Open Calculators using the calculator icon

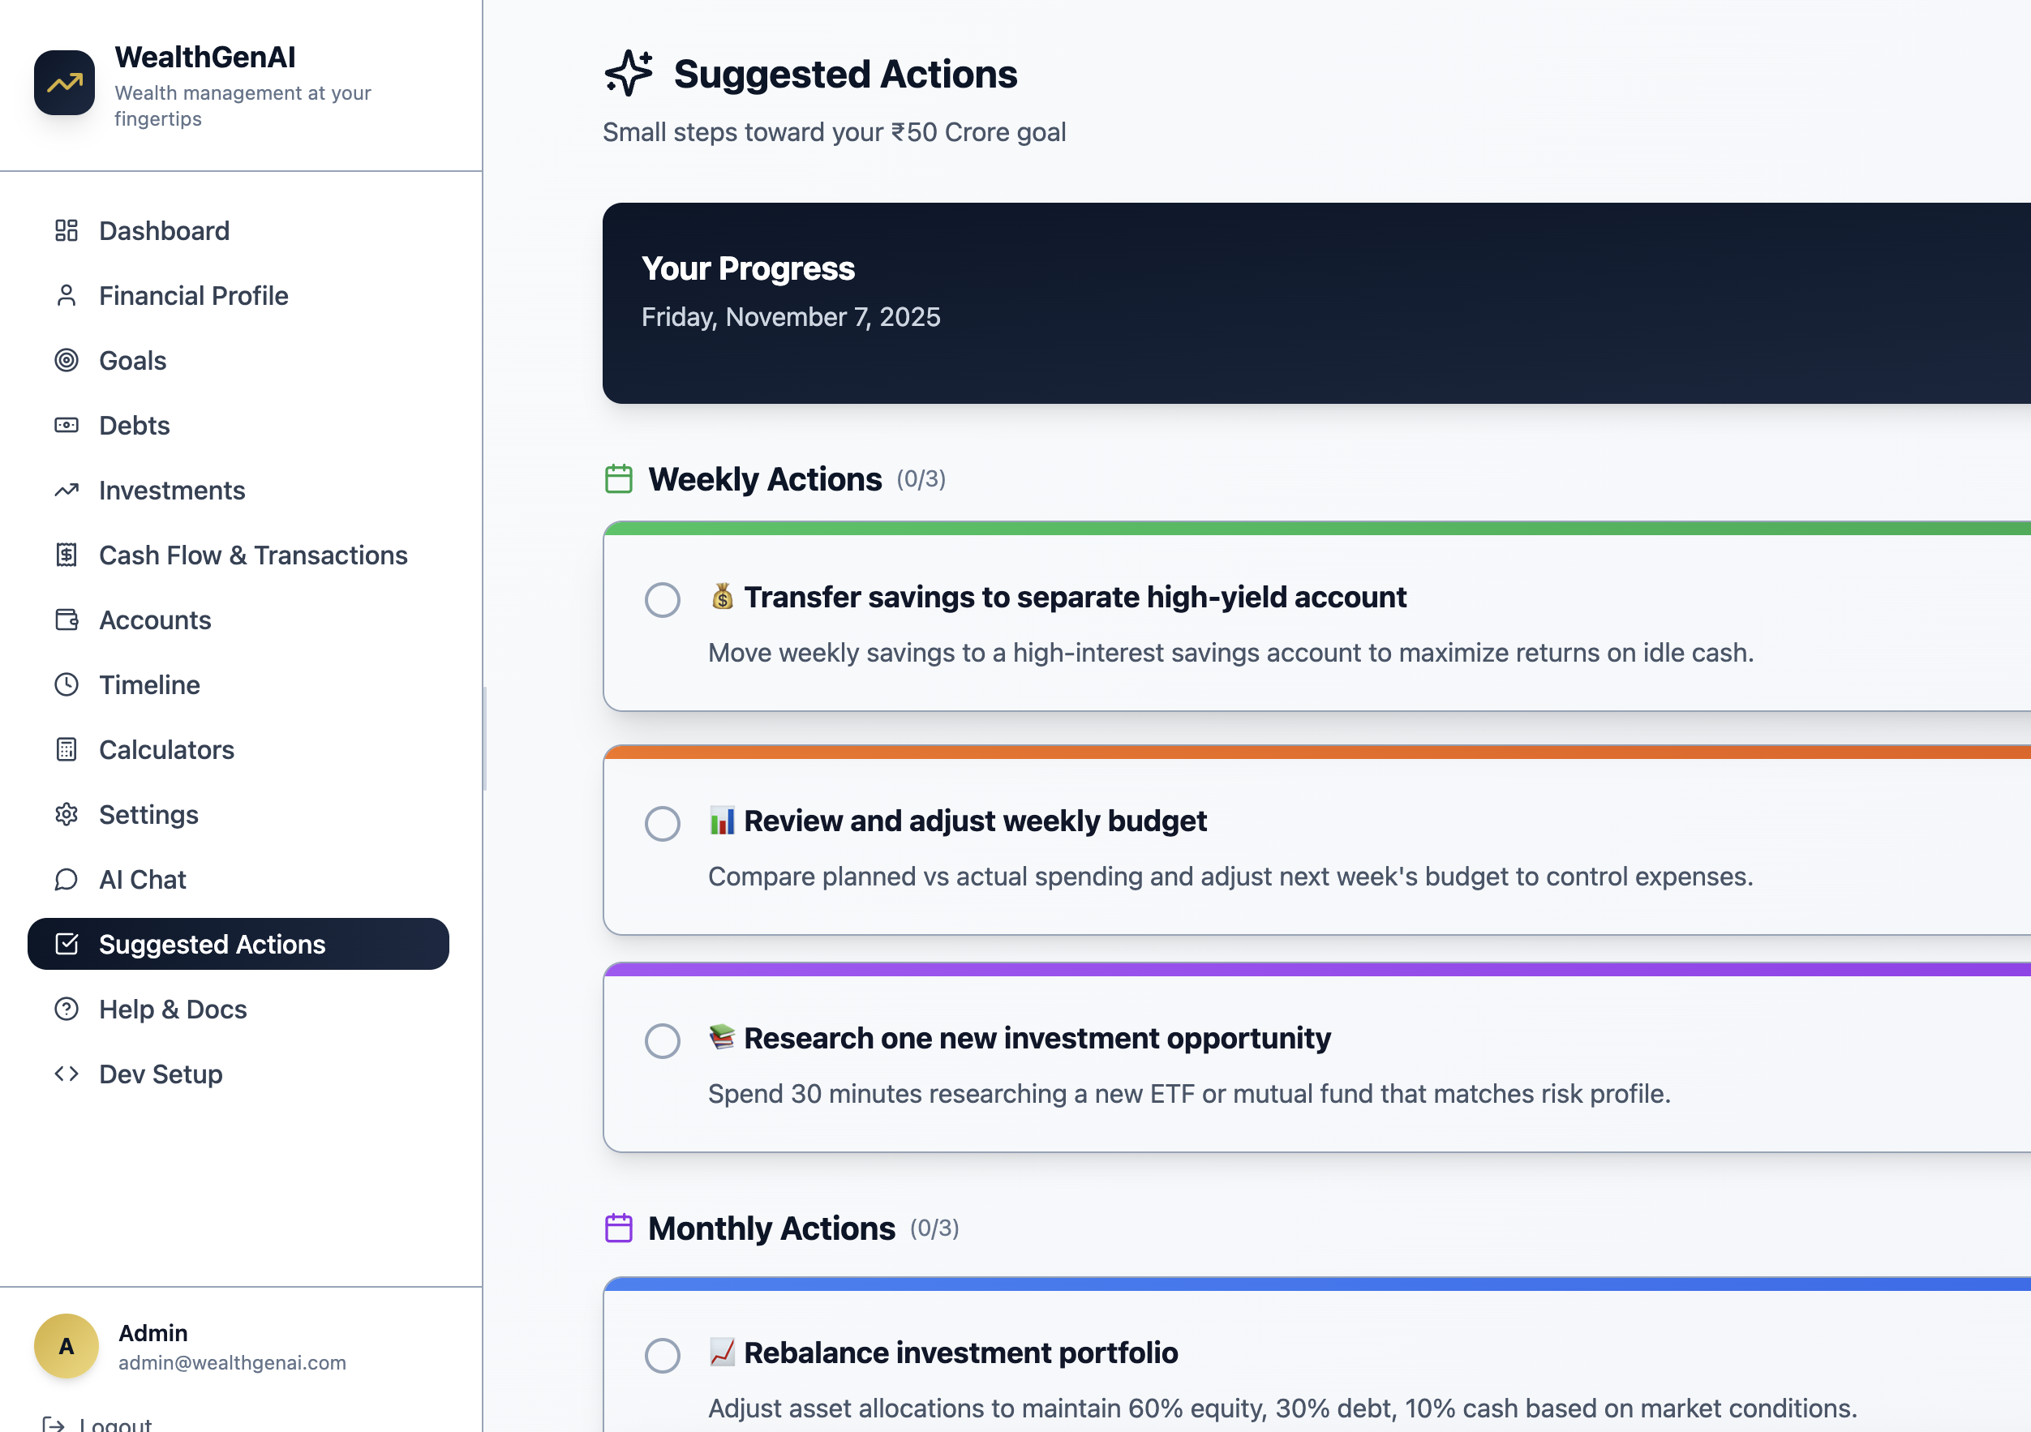(67, 749)
